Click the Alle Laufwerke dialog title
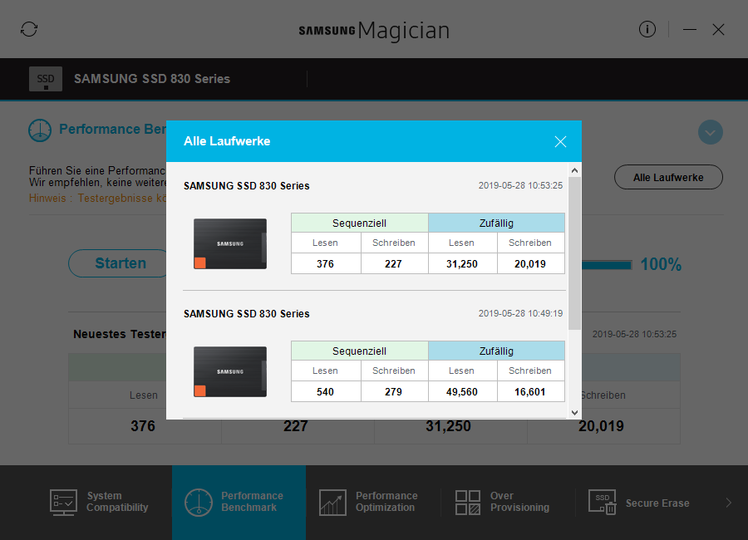The width and height of the screenshot is (748, 540). pyautogui.click(x=227, y=141)
